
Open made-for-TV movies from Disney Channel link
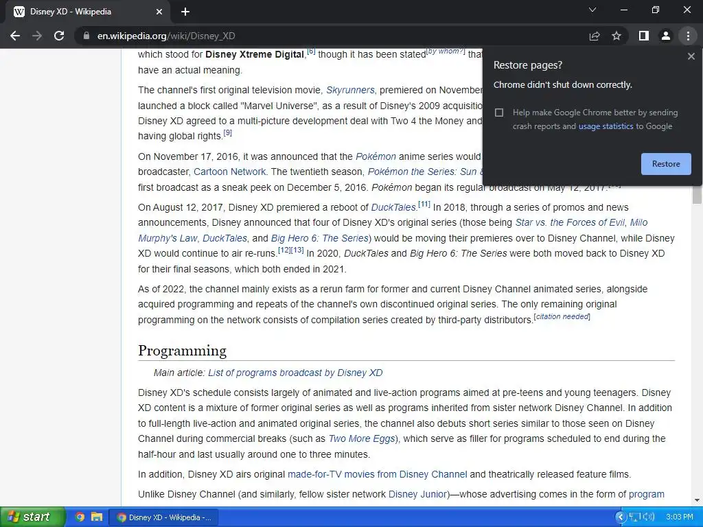[x=377, y=475]
